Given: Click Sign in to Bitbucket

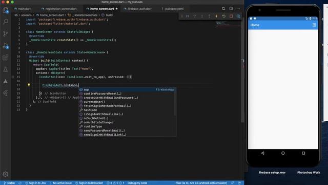Looking at the screenshot, I should pos(89,183).
